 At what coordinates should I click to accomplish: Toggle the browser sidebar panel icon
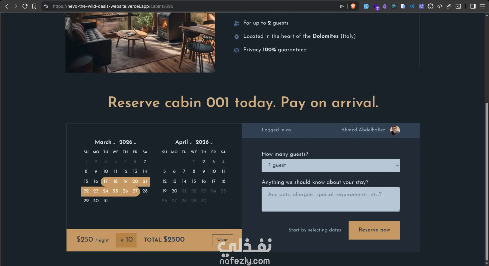click(x=473, y=6)
